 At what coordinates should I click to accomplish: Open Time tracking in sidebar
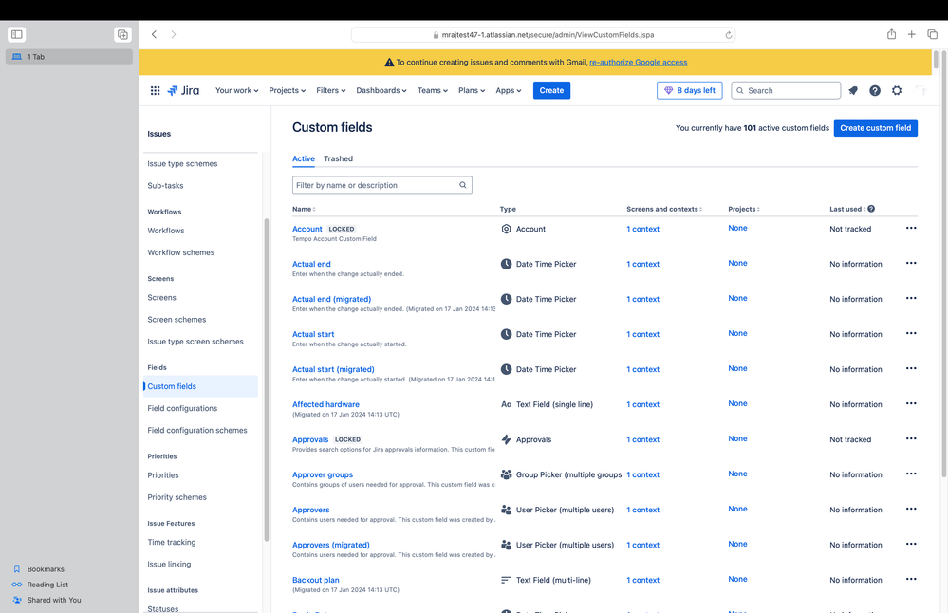pos(172,542)
